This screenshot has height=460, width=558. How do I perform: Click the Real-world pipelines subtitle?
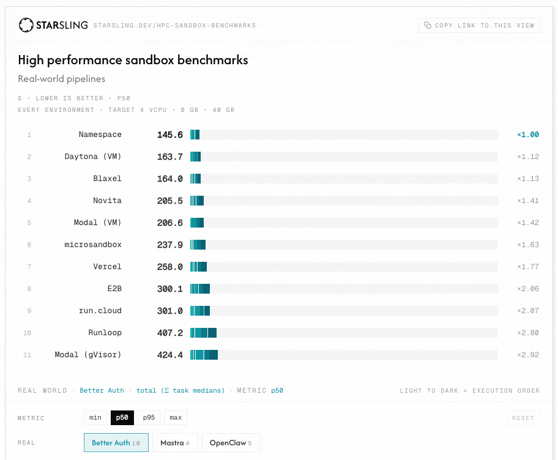tap(62, 79)
